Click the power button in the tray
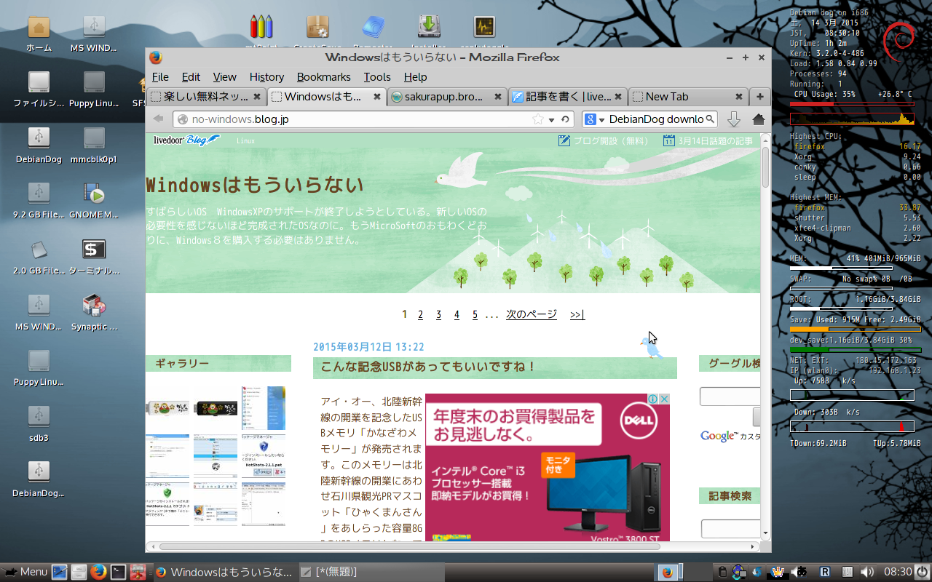The width and height of the screenshot is (932, 582). 923,572
